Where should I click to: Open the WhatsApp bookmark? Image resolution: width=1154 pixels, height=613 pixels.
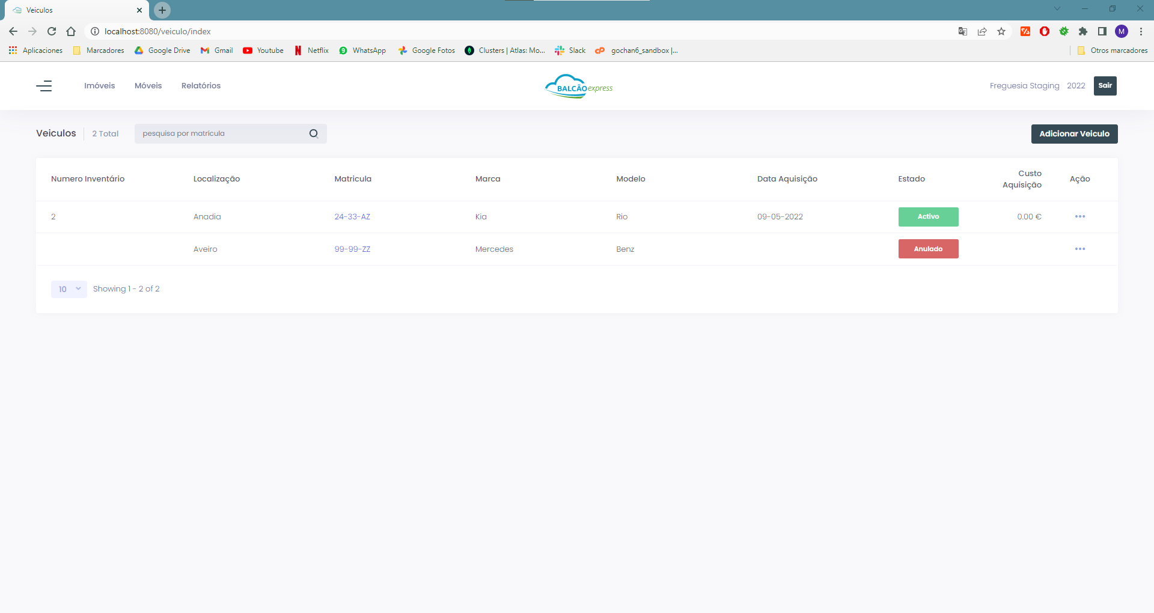coord(362,50)
